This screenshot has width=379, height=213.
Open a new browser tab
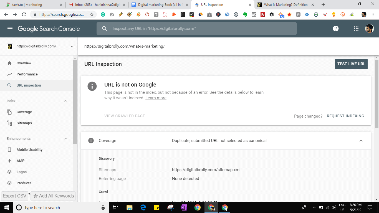(323, 5)
